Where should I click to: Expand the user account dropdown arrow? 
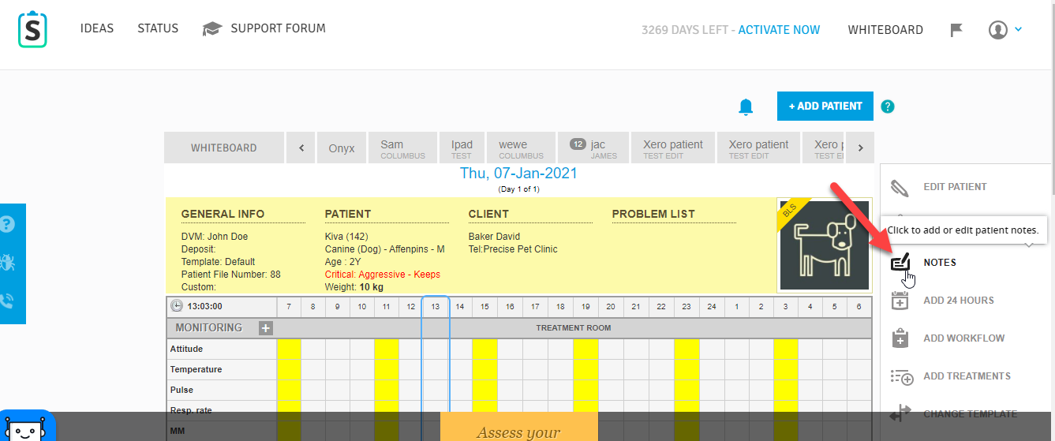point(1018,29)
